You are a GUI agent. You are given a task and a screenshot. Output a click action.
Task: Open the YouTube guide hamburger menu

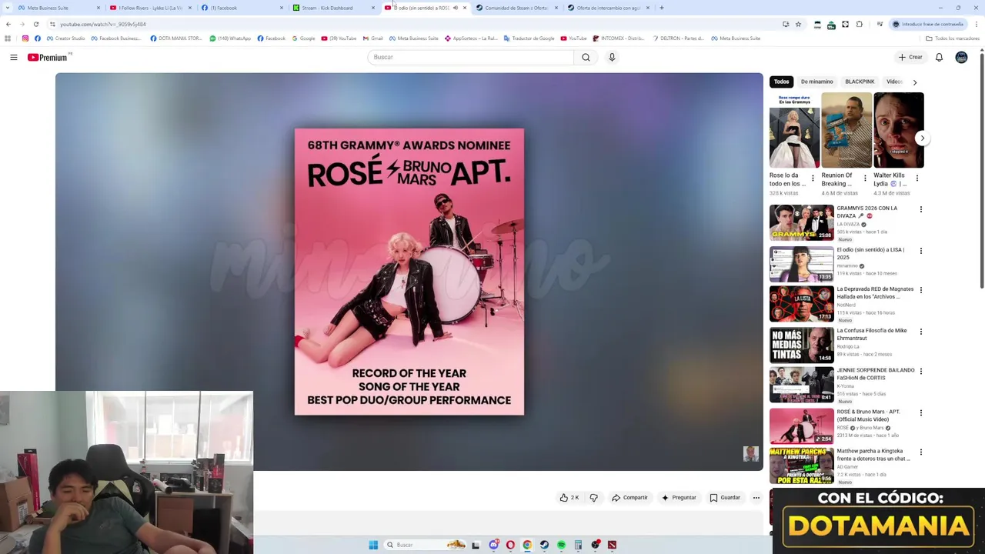coord(13,57)
